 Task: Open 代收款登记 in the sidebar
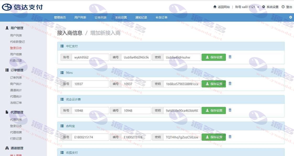coord(18,42)
